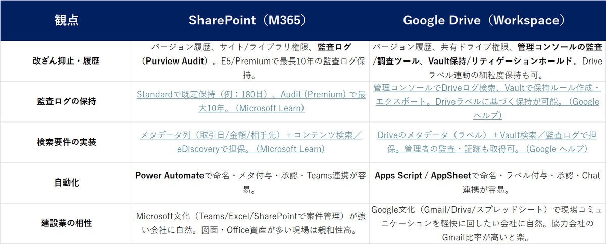Select the 自動化 row label
The image size is (606, 244).
tap(66, 182)
